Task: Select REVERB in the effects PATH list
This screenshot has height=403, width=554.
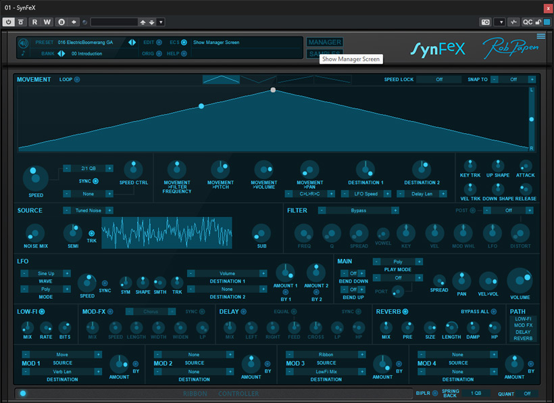Action: [523, 338]
